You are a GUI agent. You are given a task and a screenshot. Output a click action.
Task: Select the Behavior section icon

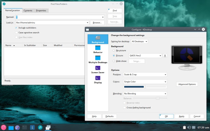click(x=98, y=48)
